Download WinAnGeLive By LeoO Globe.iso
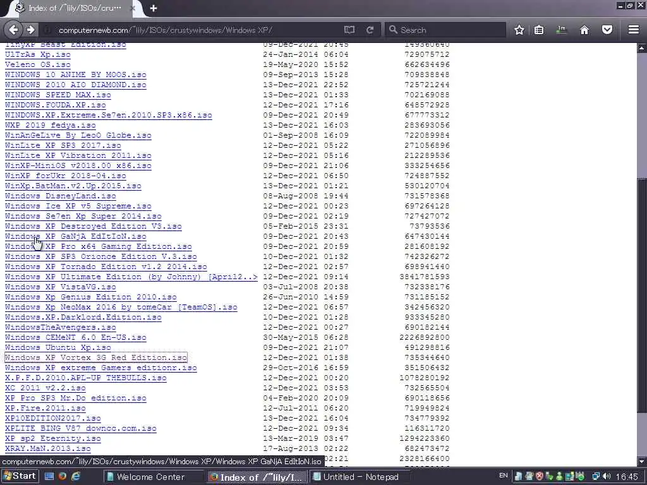The height and width of the screenshot is (485, 647). (78, 135)
